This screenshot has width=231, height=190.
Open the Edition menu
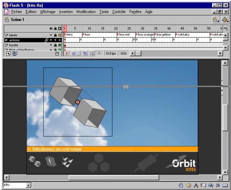coord(31,12)
